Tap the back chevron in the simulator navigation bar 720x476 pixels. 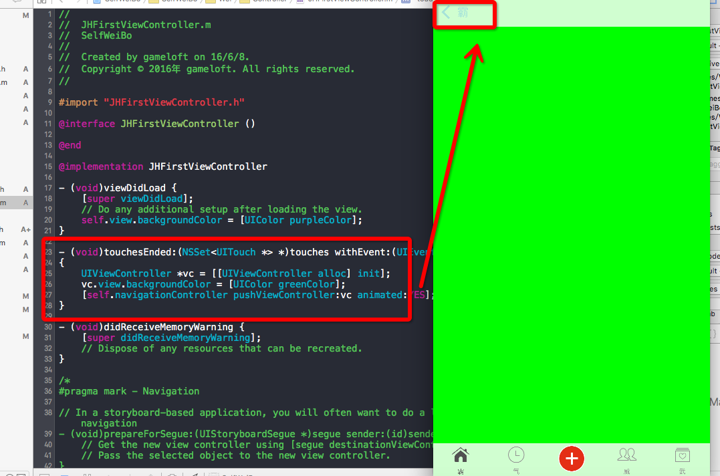[446, 13]
